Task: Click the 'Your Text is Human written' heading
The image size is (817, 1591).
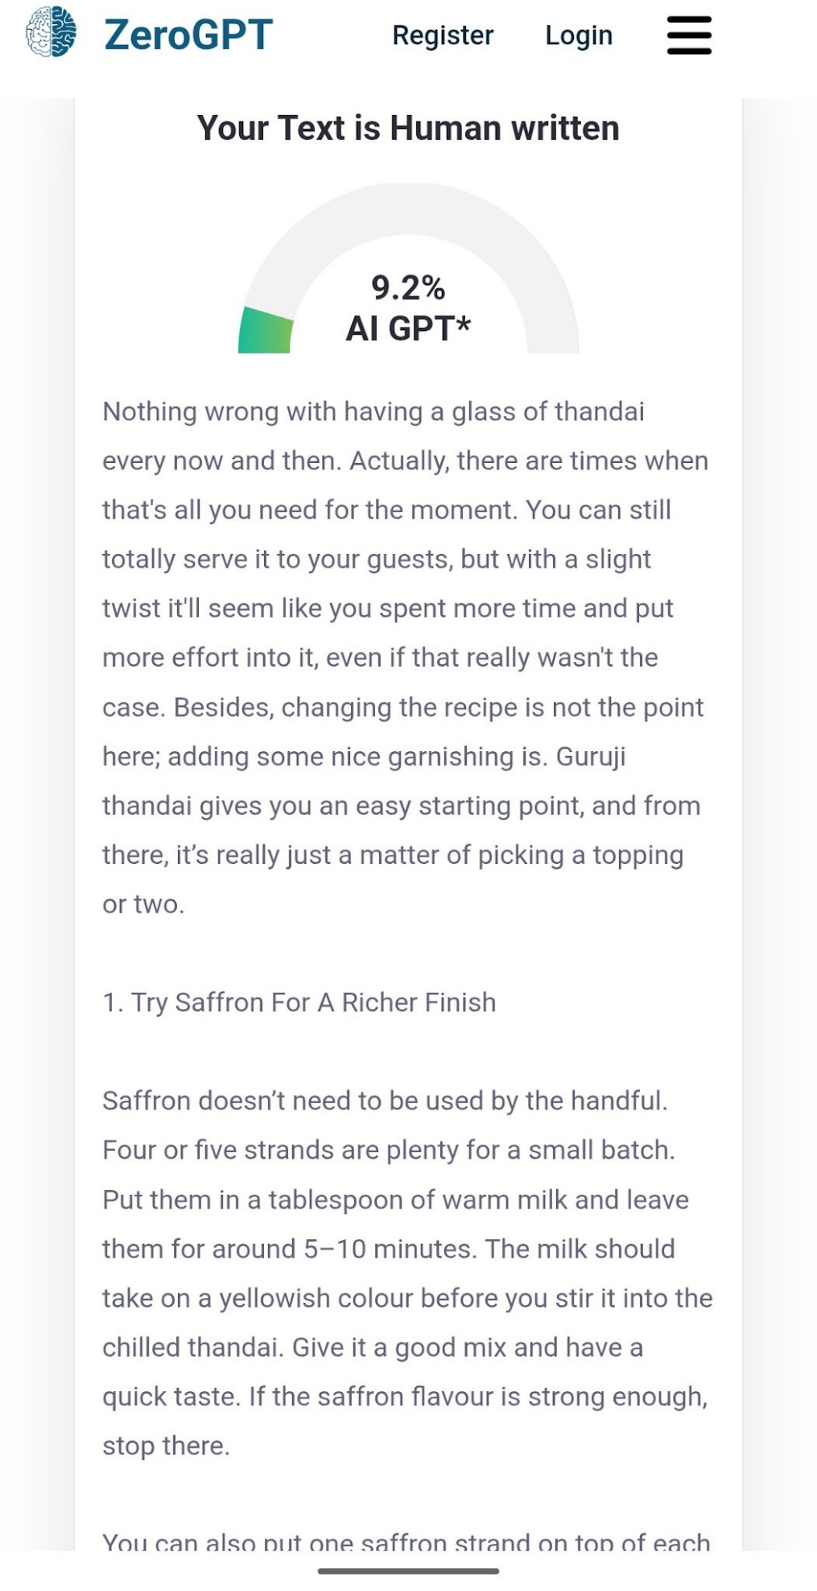Action: coord(408,128)
